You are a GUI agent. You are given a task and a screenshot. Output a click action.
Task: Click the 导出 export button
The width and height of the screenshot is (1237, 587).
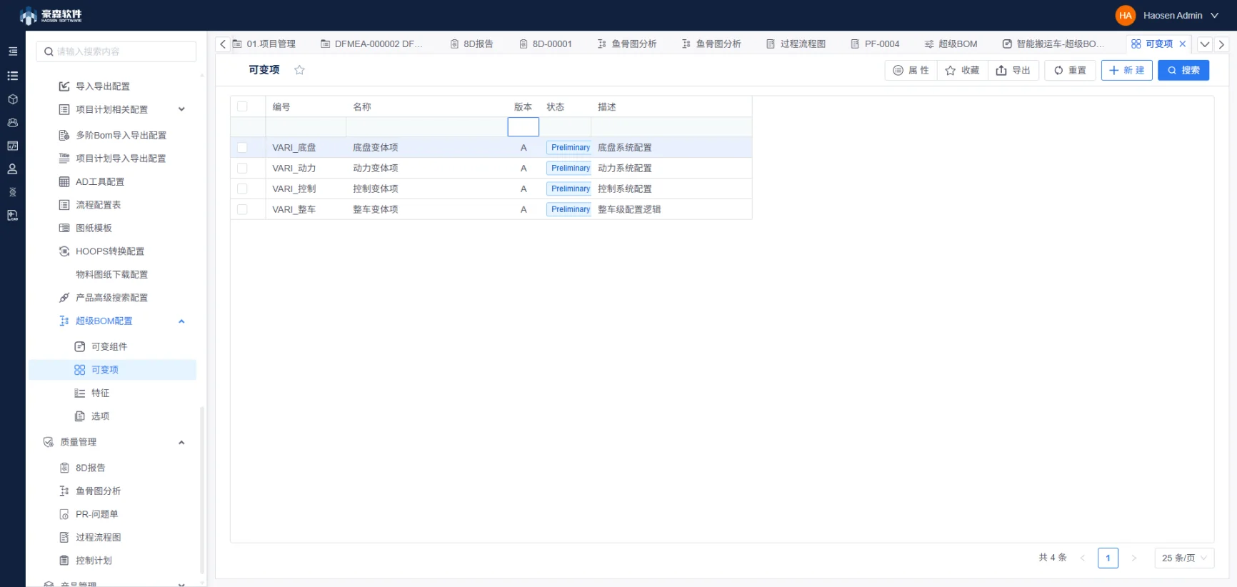click(1013, 70)
